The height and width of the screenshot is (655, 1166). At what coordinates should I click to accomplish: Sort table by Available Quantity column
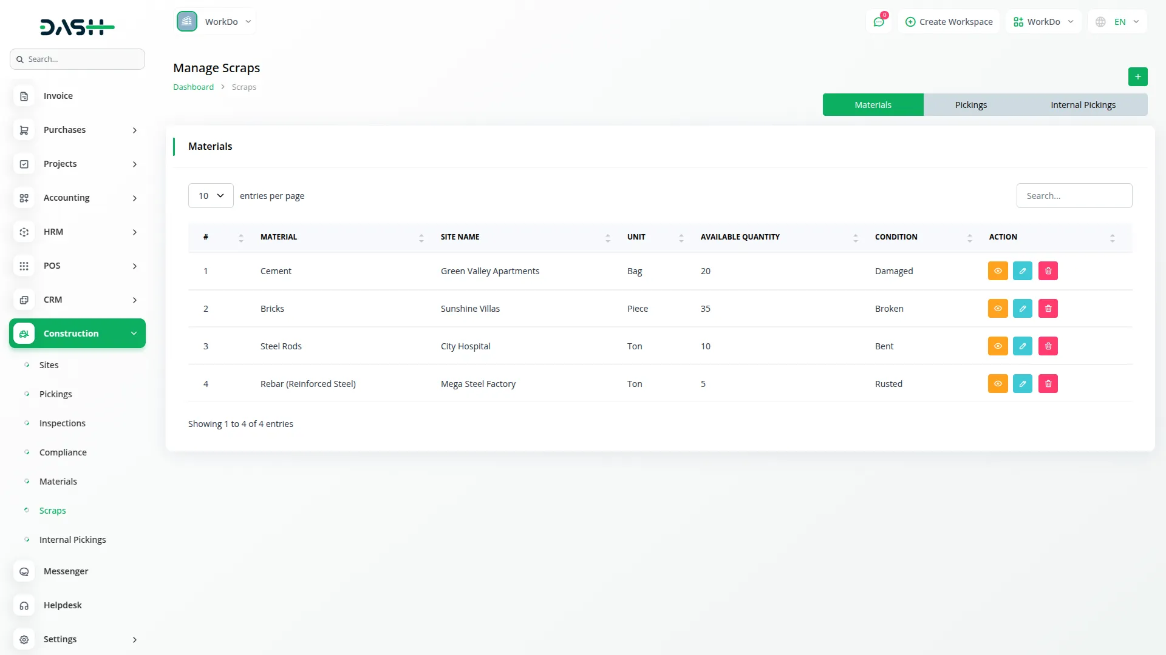point(740,237)
